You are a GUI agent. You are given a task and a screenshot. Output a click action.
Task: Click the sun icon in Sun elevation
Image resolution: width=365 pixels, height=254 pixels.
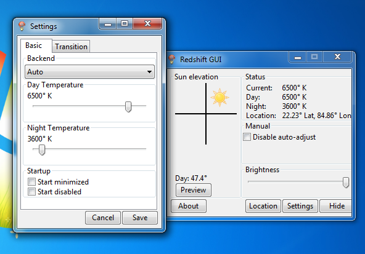point(219,97)
